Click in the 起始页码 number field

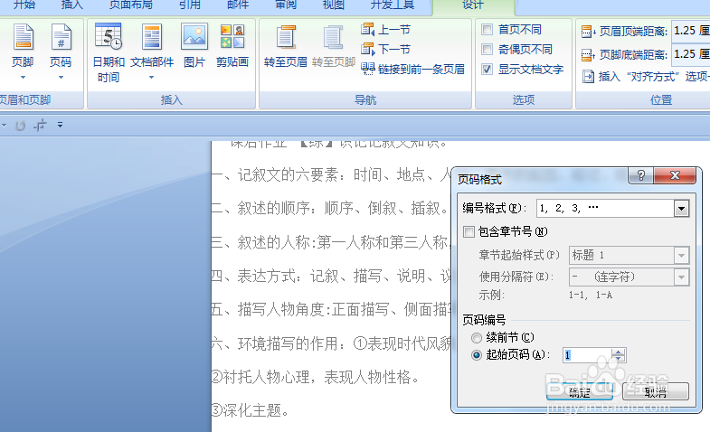coord(587,355)
